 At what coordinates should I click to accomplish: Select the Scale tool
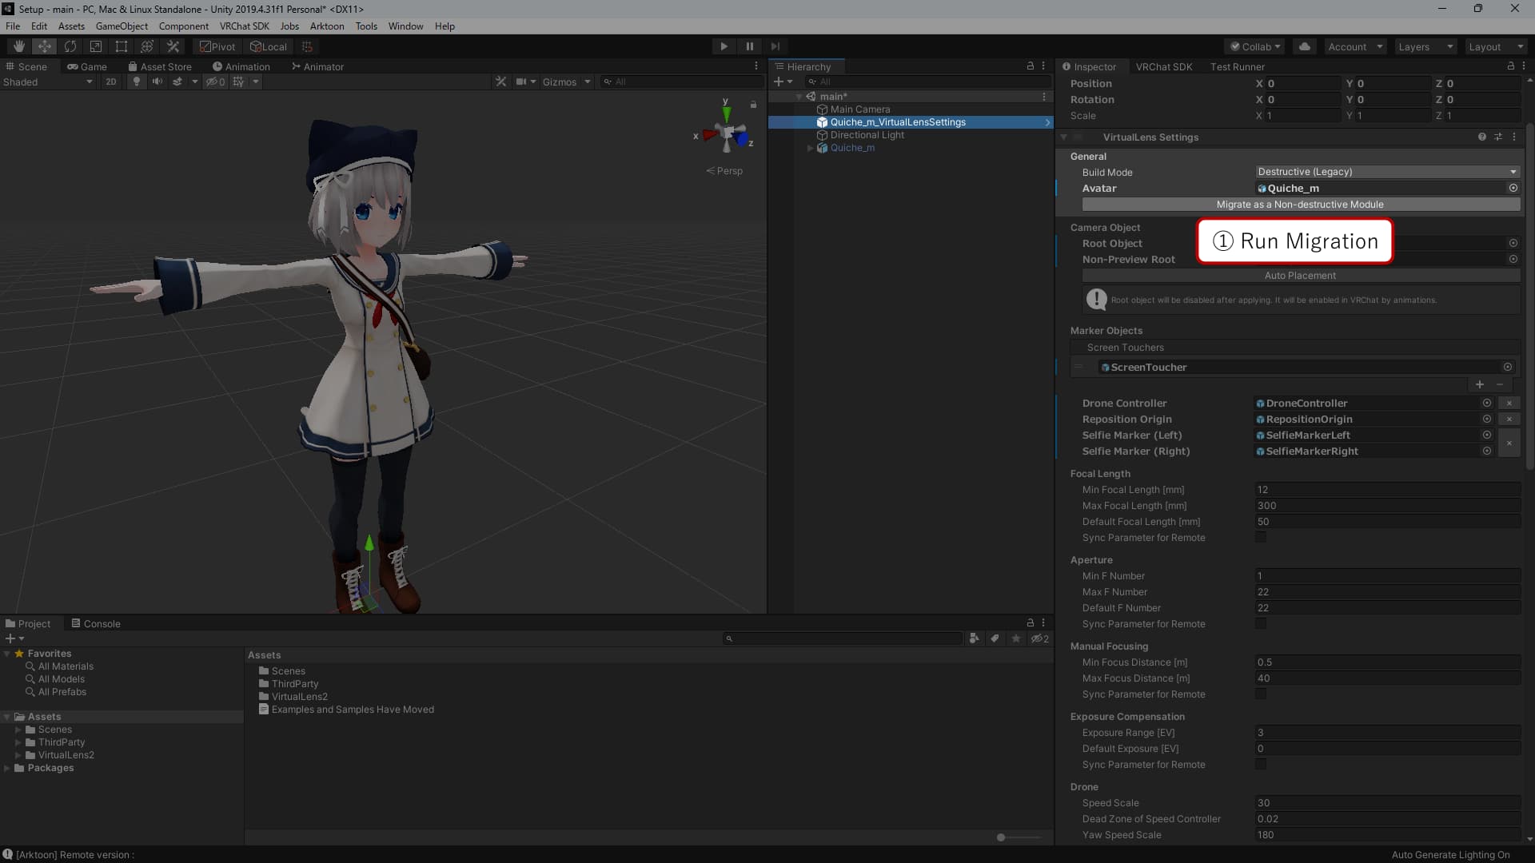click(x=96, y=46)
